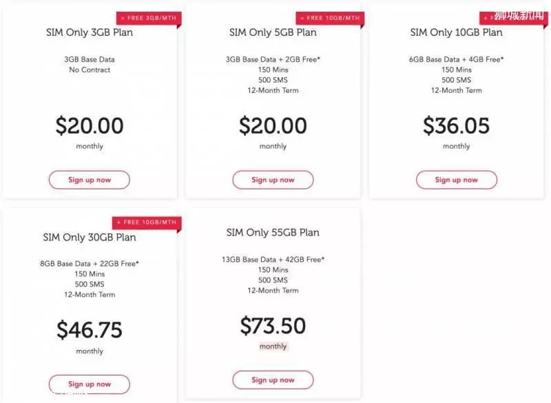
Task: Click the highlighted monthly label under $73.50
Action: point(273,347)
